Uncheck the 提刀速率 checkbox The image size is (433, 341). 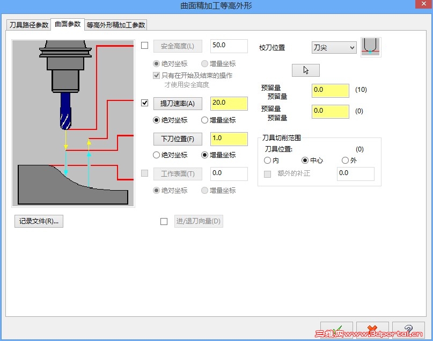click(x=144, y=103)
